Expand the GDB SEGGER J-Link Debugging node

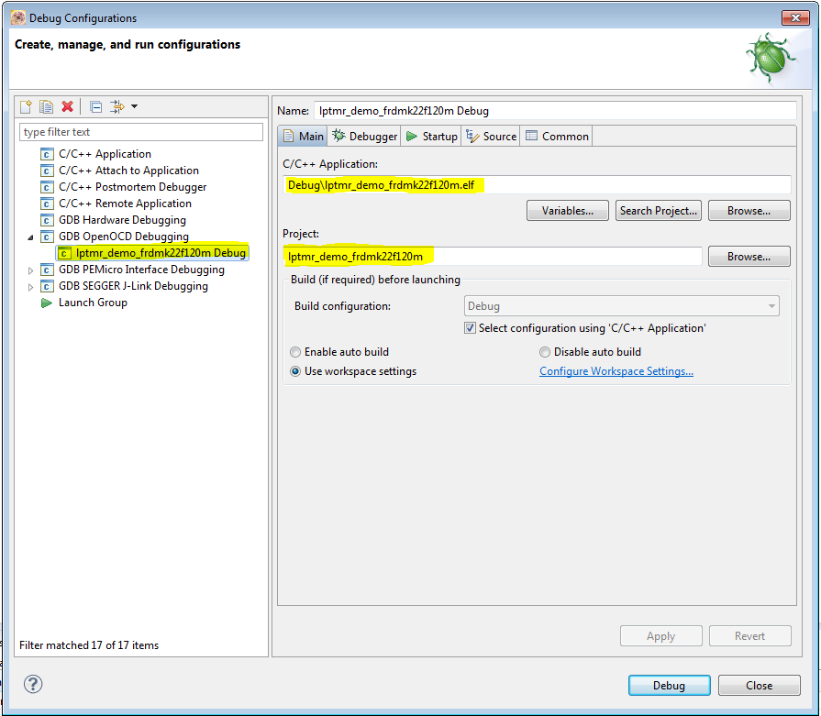point(31,287)
